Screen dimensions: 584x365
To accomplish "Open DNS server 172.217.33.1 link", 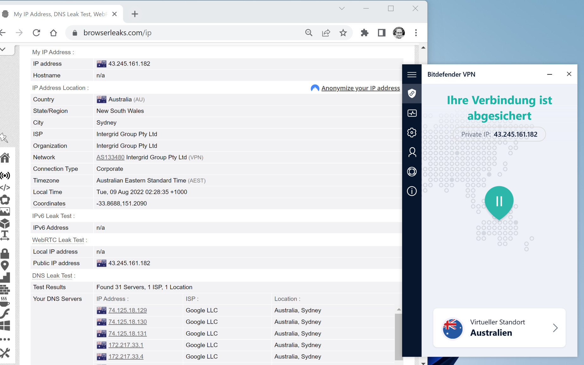I will 126,345.
